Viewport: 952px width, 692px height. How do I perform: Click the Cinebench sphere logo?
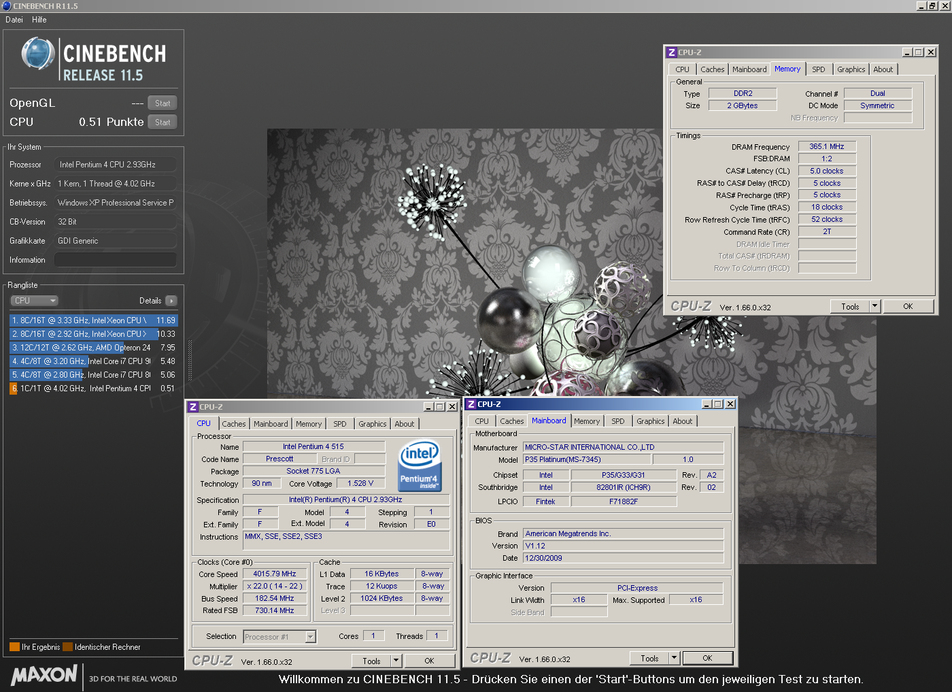(x=37, y=54)
